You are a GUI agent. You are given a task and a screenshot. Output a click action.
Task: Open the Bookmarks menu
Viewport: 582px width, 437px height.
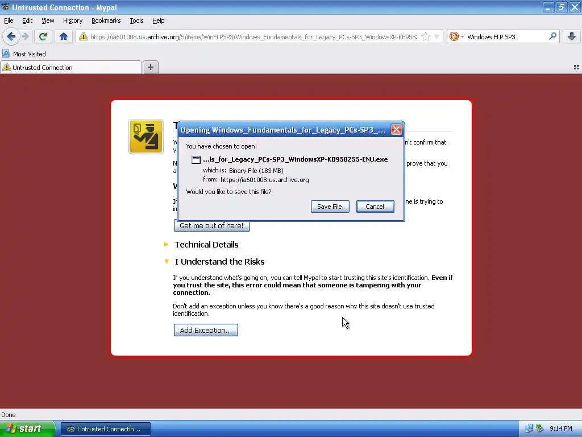(x=106, y=21)
